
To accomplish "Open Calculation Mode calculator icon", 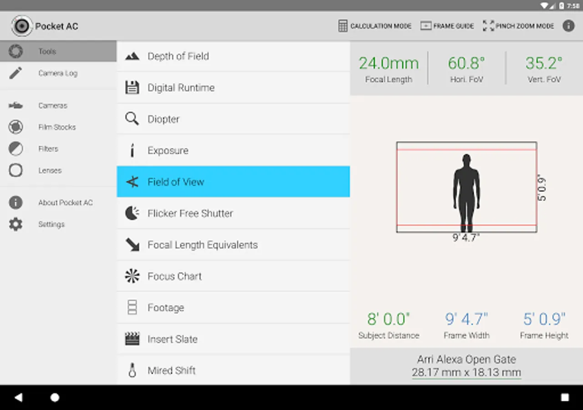I will point(343,26).
